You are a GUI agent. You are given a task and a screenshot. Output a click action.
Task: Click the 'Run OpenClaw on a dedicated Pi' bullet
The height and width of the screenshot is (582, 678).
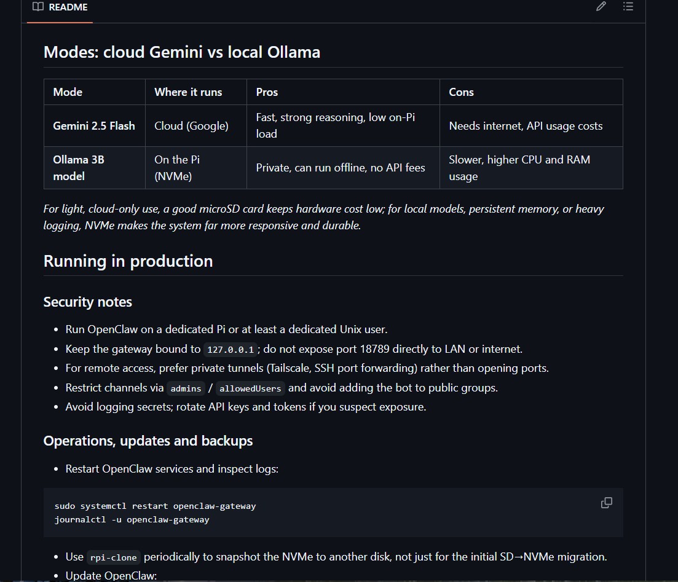point(226,329)
